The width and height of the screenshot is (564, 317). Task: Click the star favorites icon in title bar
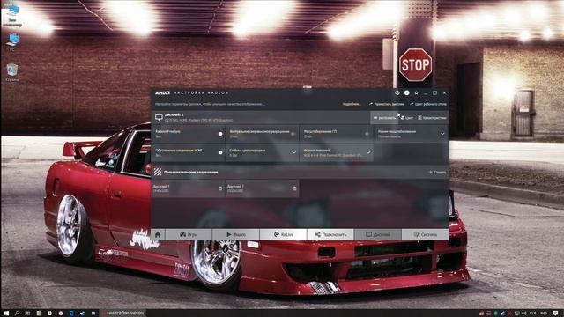[x=416, y=92]
